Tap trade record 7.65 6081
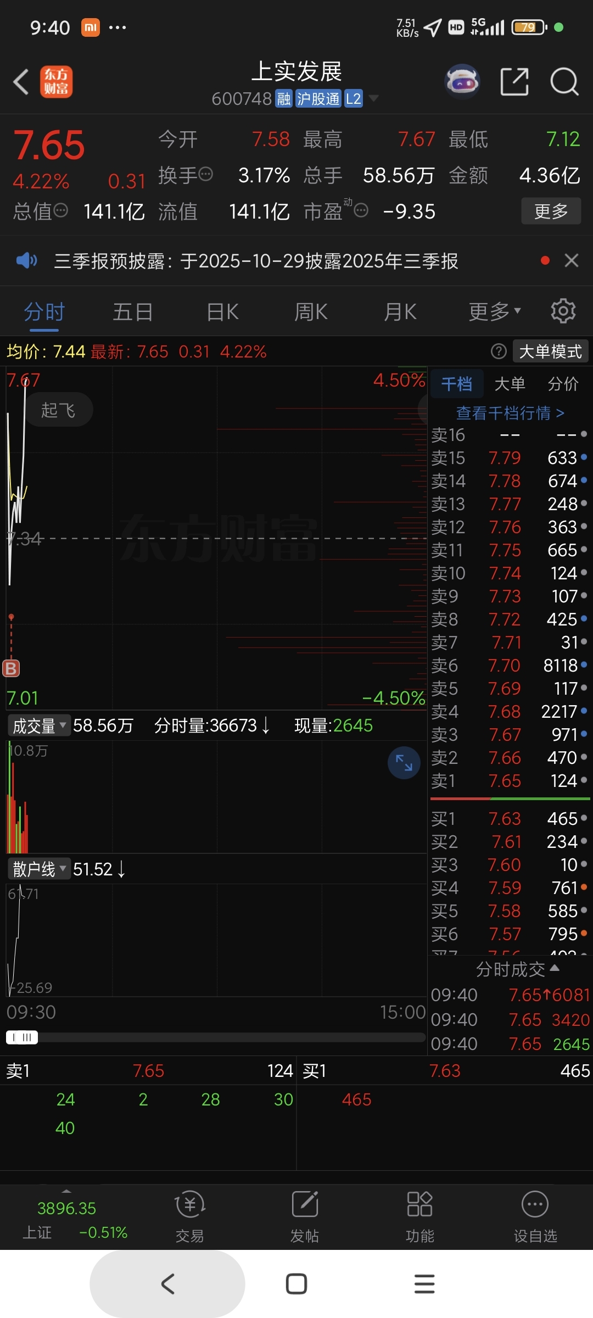Viewport: 593px width, 1318px height. pos(510,995)
